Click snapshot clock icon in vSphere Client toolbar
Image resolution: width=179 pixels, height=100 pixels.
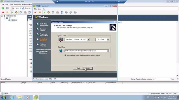coord(21,12)
